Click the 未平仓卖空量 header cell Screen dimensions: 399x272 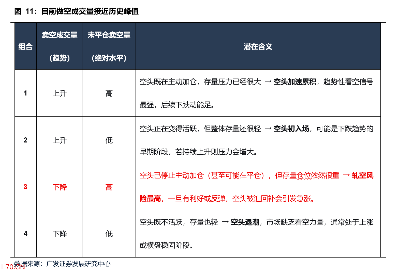click(109, 46)
